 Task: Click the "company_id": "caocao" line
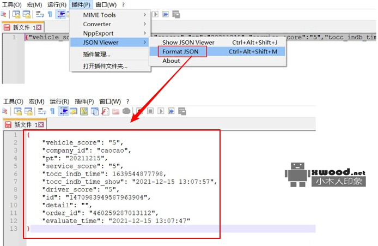coord(87,151)
